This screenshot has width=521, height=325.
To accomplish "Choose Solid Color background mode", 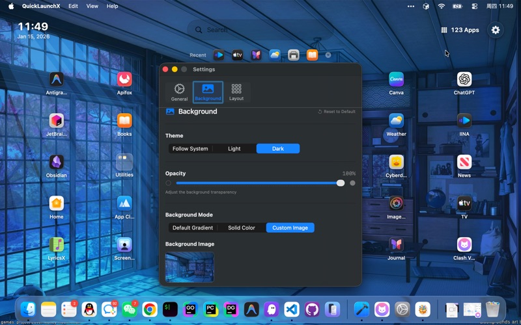I will click(x=242, y=228).
